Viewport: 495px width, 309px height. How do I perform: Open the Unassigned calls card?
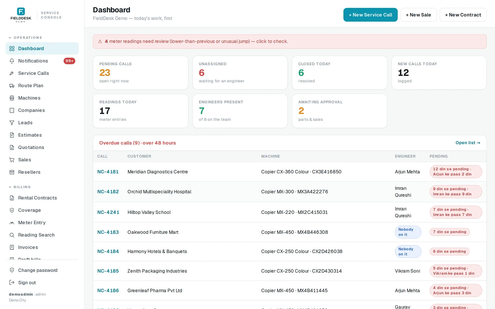[x=240, y=73]
